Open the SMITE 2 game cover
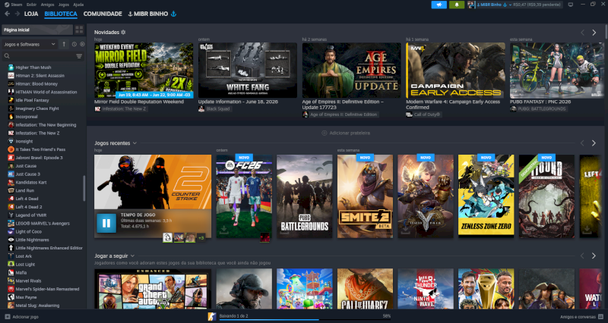 [x=365, y=196]
